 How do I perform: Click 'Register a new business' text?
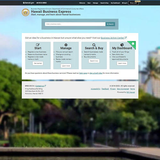(x=37, y=52)
